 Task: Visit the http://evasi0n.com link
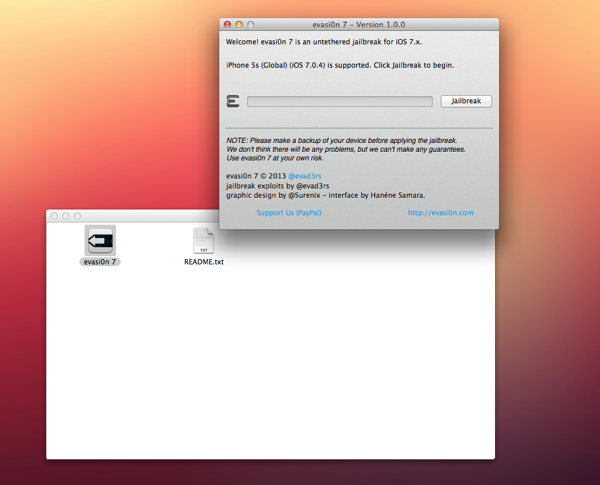[440, 212]
